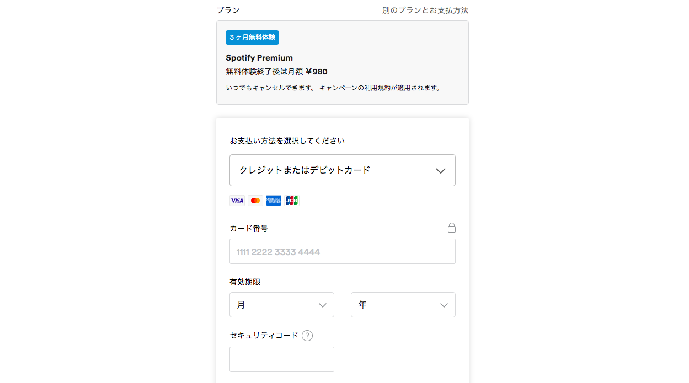689x383 pixels.
Task: Open the payment method dropdown
Action: tap(342, 170)
